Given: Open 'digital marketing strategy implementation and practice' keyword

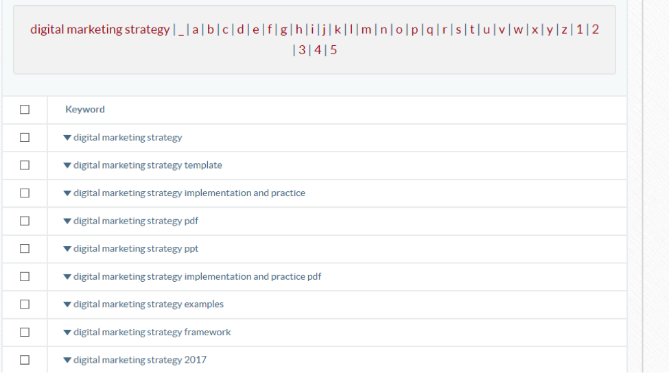Looking at the screenshot, I should [x=189, y=193].
